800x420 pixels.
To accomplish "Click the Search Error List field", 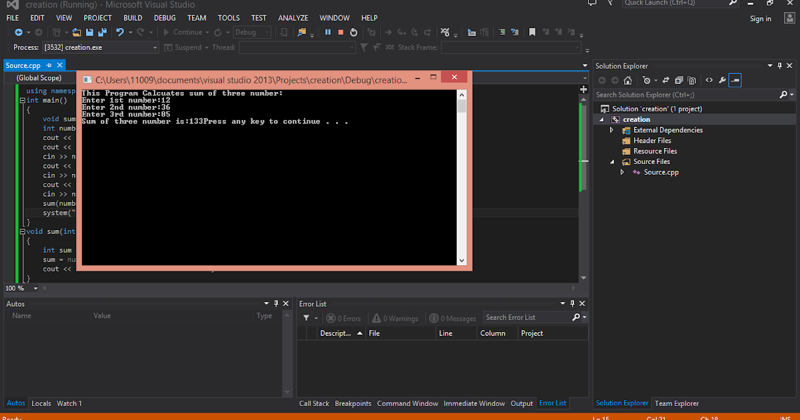I will (x=527, y=317).
